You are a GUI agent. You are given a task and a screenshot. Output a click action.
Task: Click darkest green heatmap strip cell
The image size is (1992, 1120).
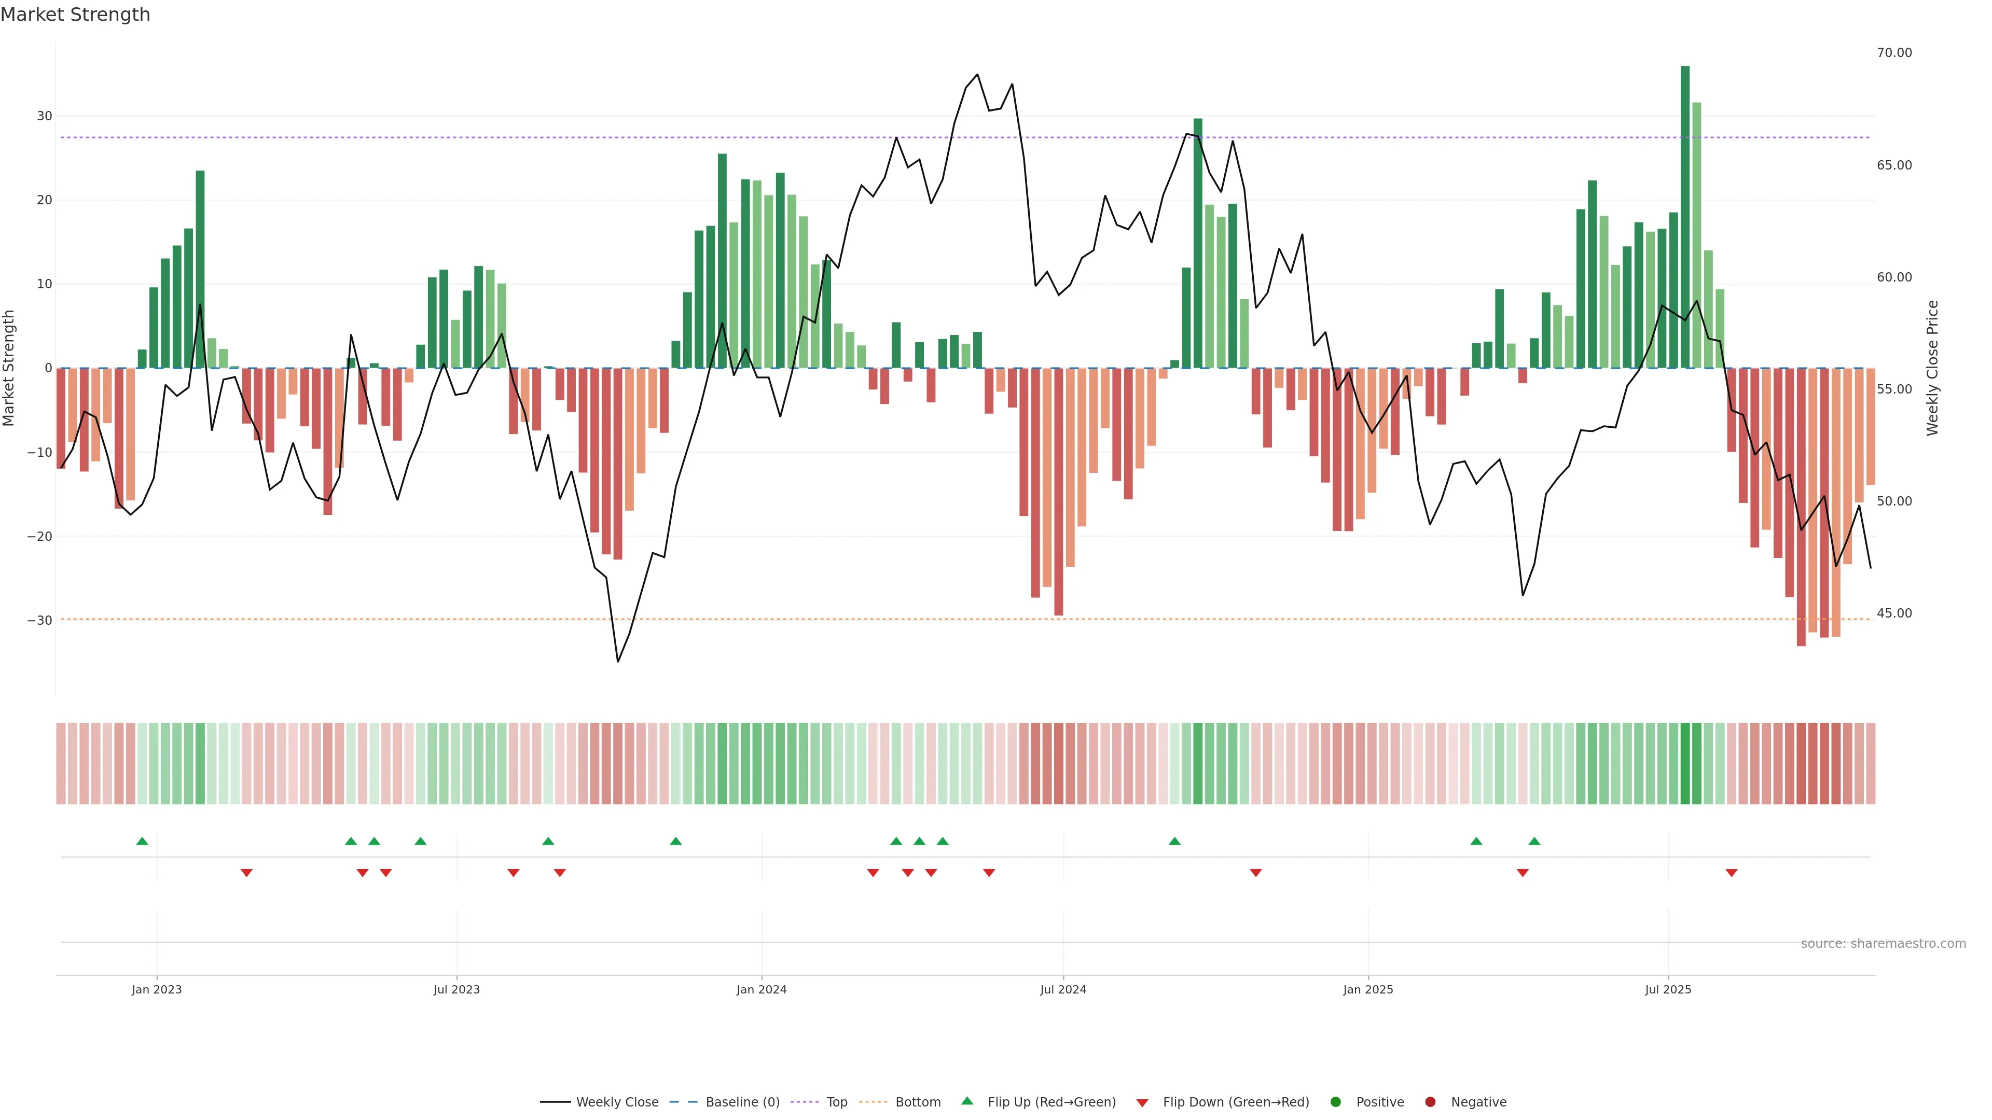(x=1685, y=764)
